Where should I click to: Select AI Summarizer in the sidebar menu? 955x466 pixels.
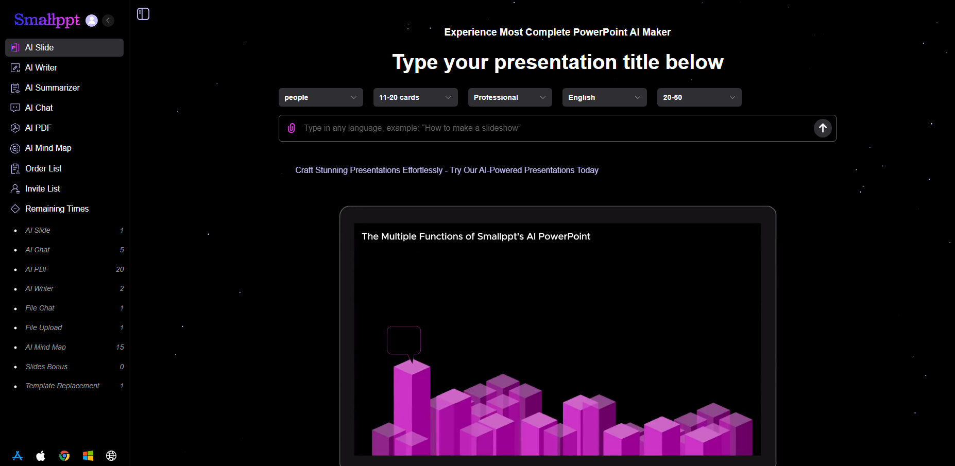(64, 88)
